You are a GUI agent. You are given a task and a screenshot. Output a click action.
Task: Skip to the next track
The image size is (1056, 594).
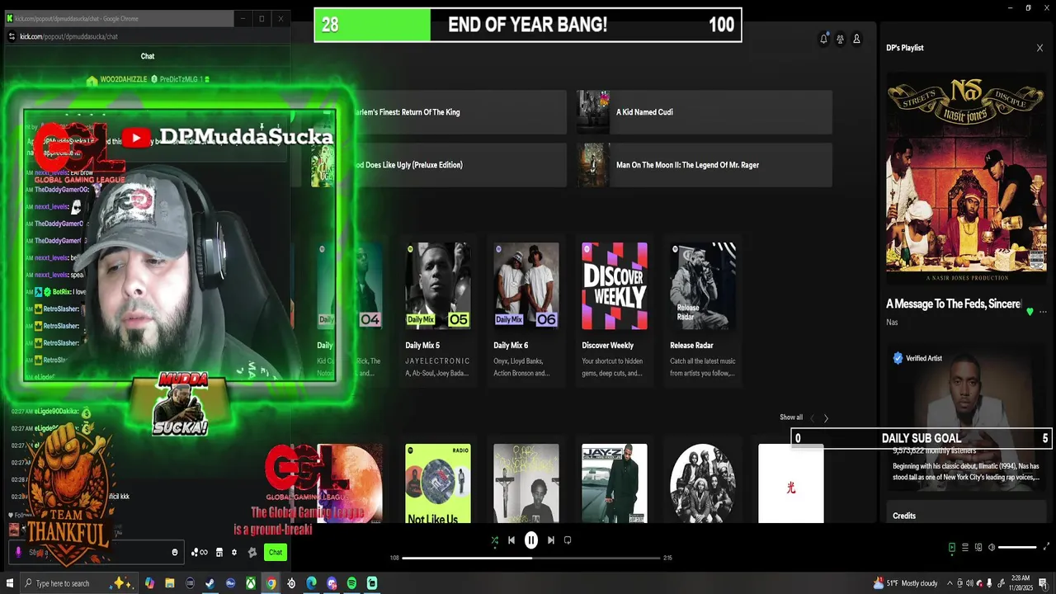click(x=551, y=540)
